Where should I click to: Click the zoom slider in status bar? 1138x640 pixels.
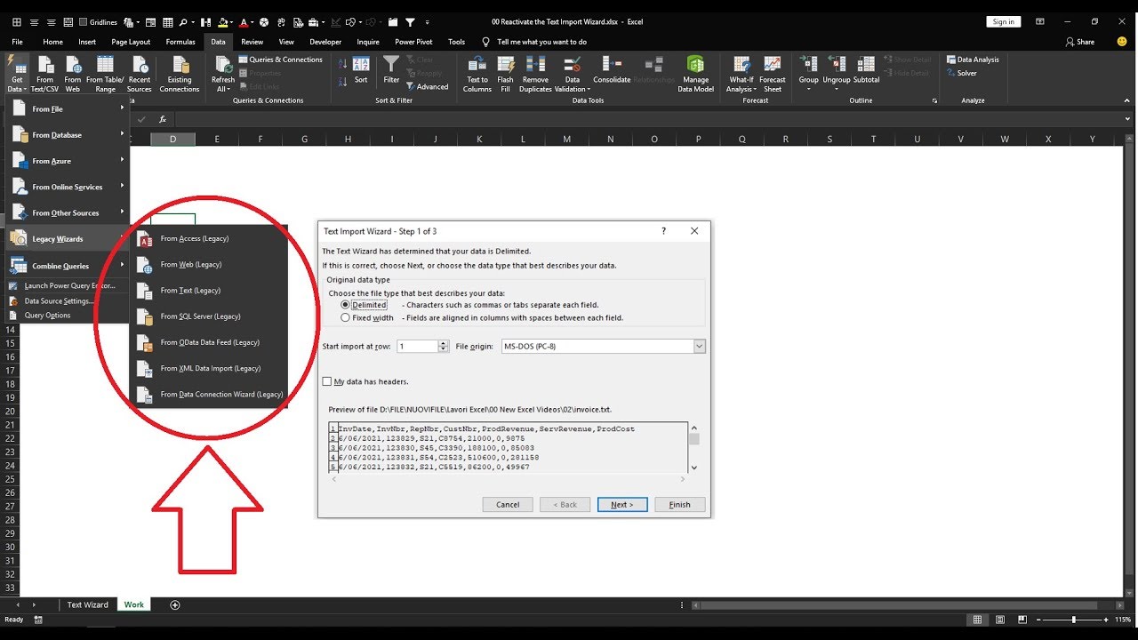pyautogui.click(x=1073, y=620)
